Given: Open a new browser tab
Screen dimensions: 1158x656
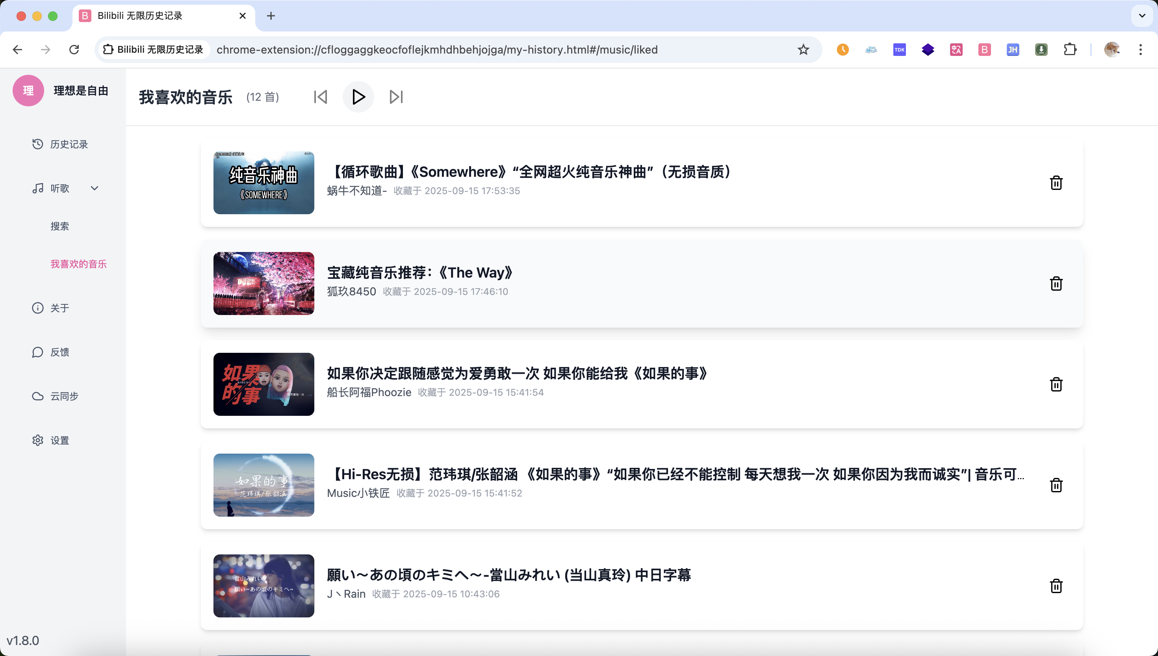Looking at the screenshot, I should point(271,16).
